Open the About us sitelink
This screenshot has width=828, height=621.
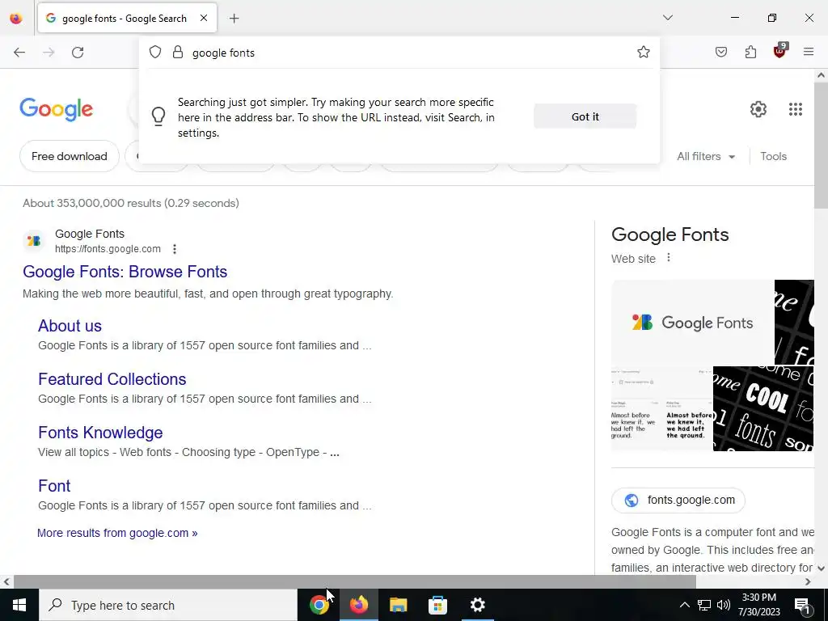click(x=70, y=326)
